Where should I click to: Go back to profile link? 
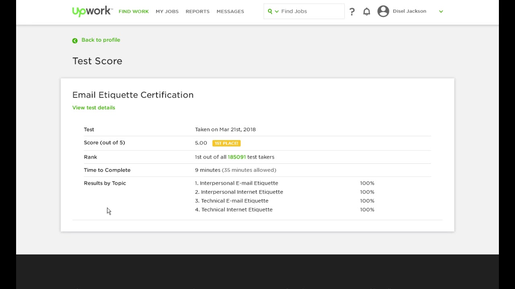[101, 40]
